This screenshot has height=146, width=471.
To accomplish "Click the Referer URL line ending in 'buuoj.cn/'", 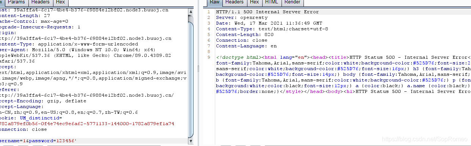I will coord(87,95).
